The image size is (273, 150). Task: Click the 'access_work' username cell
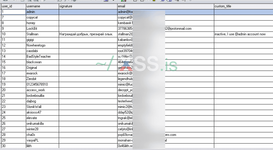click(42, 90)
